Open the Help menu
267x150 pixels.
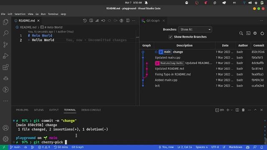pos(63,14)
